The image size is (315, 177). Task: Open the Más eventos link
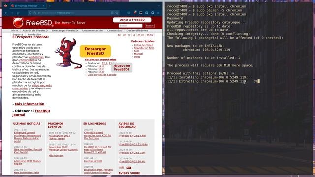point(56,156)
